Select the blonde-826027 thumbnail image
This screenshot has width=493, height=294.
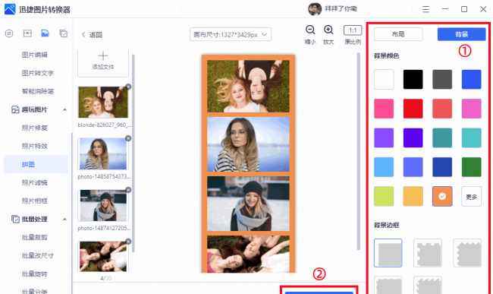[x=103, y=103]
